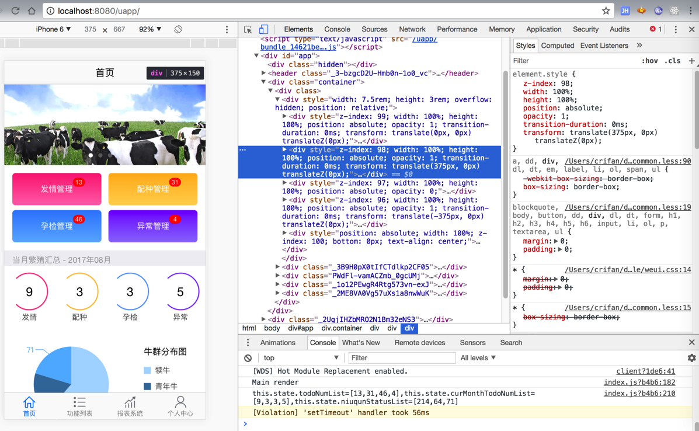Tap the 报表系统 chart icon in bottom nav
Viewport: 699px width, 431px height.
(x=130, y=406)
